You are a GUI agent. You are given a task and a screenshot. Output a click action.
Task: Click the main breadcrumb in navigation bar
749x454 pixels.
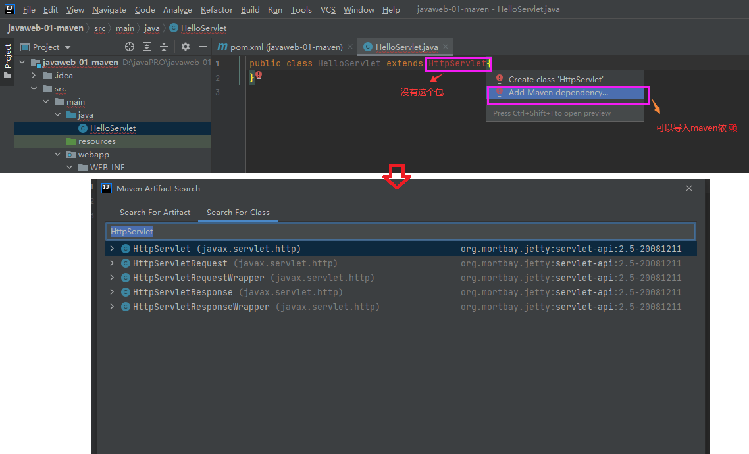tap(124, 28)
